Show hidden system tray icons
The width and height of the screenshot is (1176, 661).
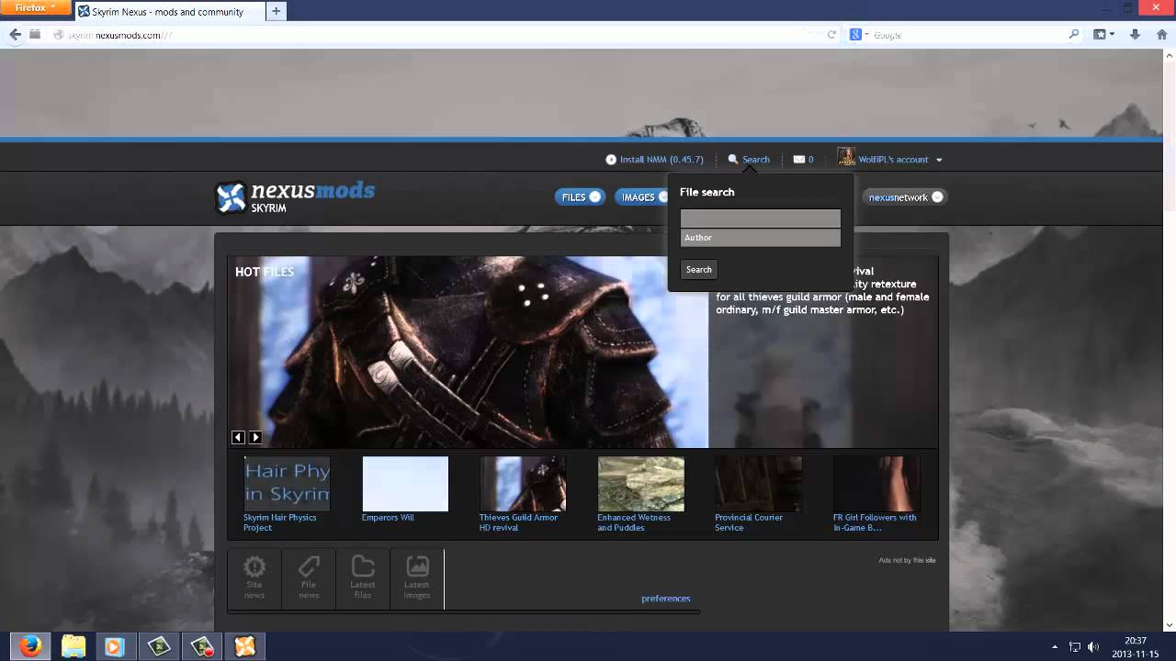1054,647
